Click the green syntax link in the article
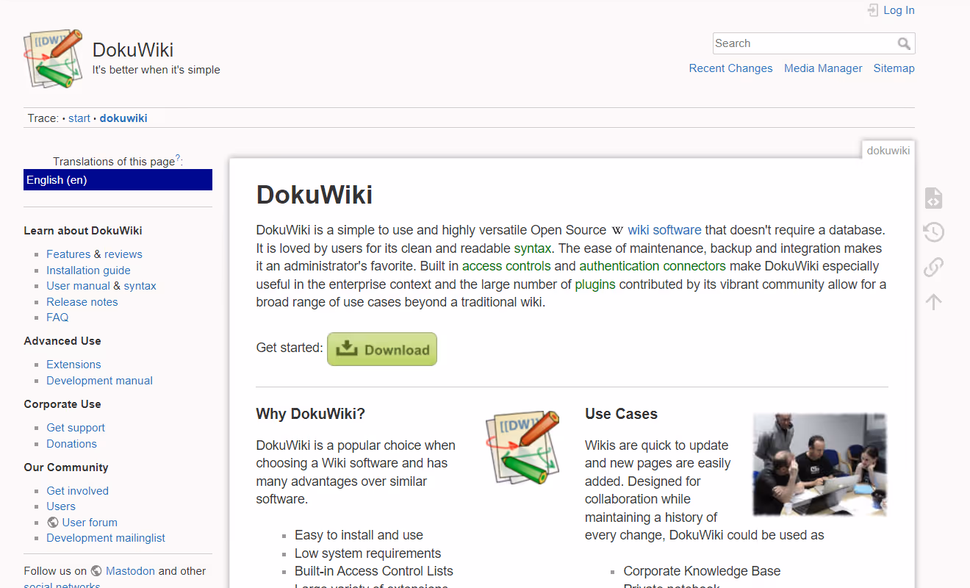 pyautogui.click(x=533, y=248)
